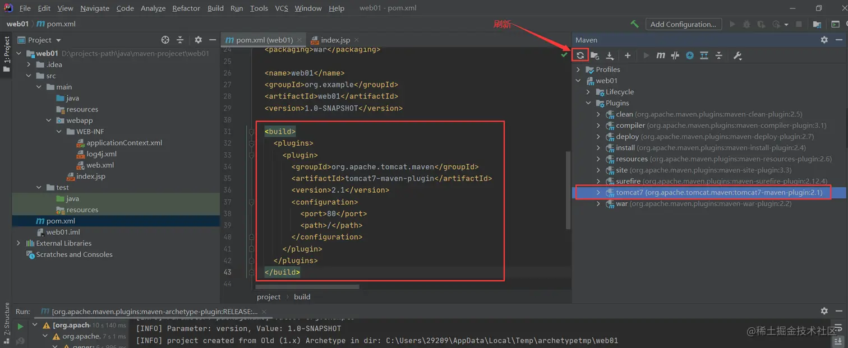Image resolution: width=848 pixels, height=348 pixels.
Task: Select the surefire plugin in Maven
Action: 716,181
